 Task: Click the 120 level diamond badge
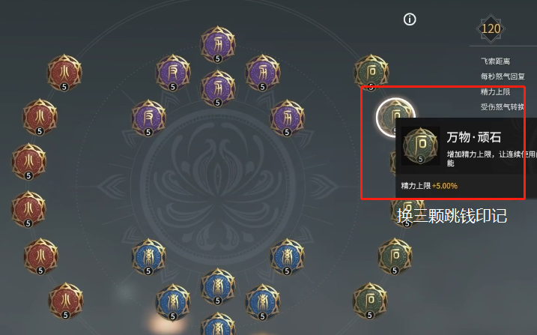[x=491, y=28]
